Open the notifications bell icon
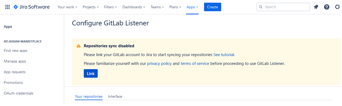Viewport: 342px width, 106px height. coord(316,7)
